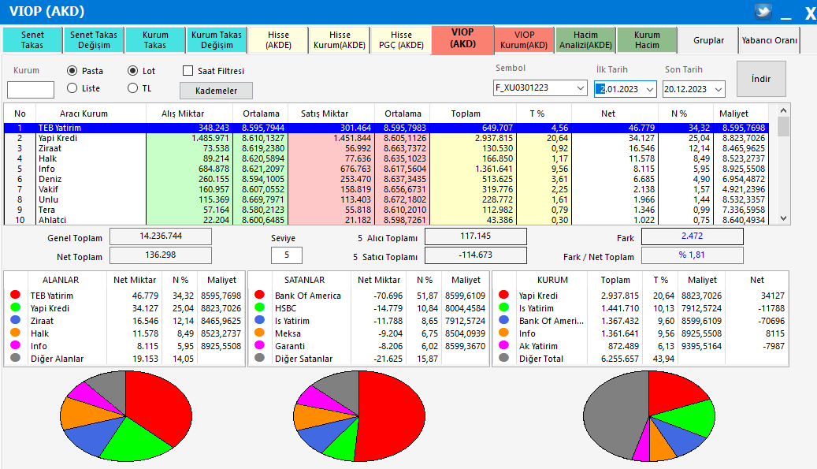Click the magenta dot beside Ak Yatirim
The height and width of the screenshot is (469, 817).
[503, 345]
